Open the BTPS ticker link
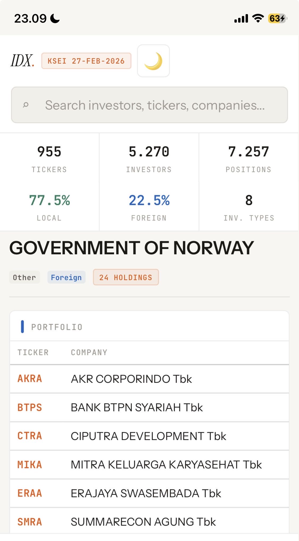Screen dimensions: 299x541 tap(30, 407)
